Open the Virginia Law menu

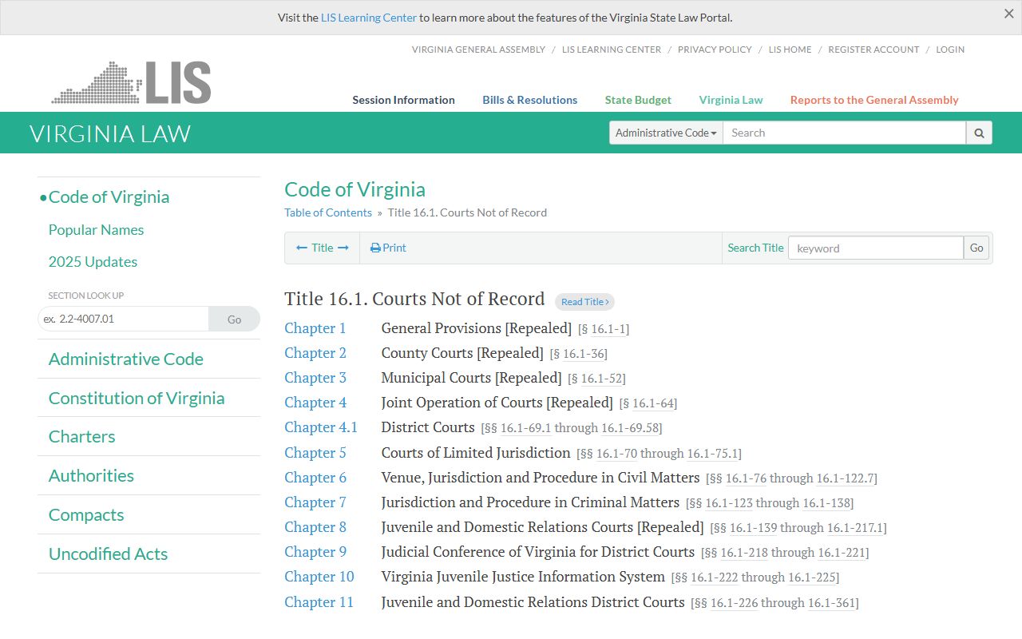tap(731, 100)
